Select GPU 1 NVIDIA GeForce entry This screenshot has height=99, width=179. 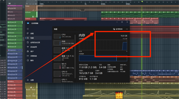click(x=64, y=80)
